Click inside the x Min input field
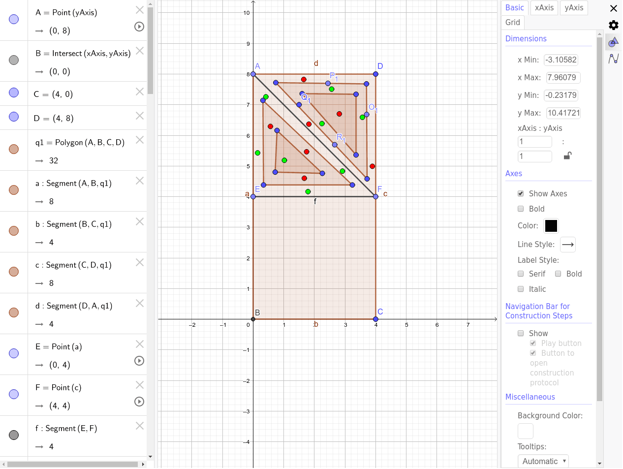This screenshot has height=469, width=623. [x=561, y=60]
